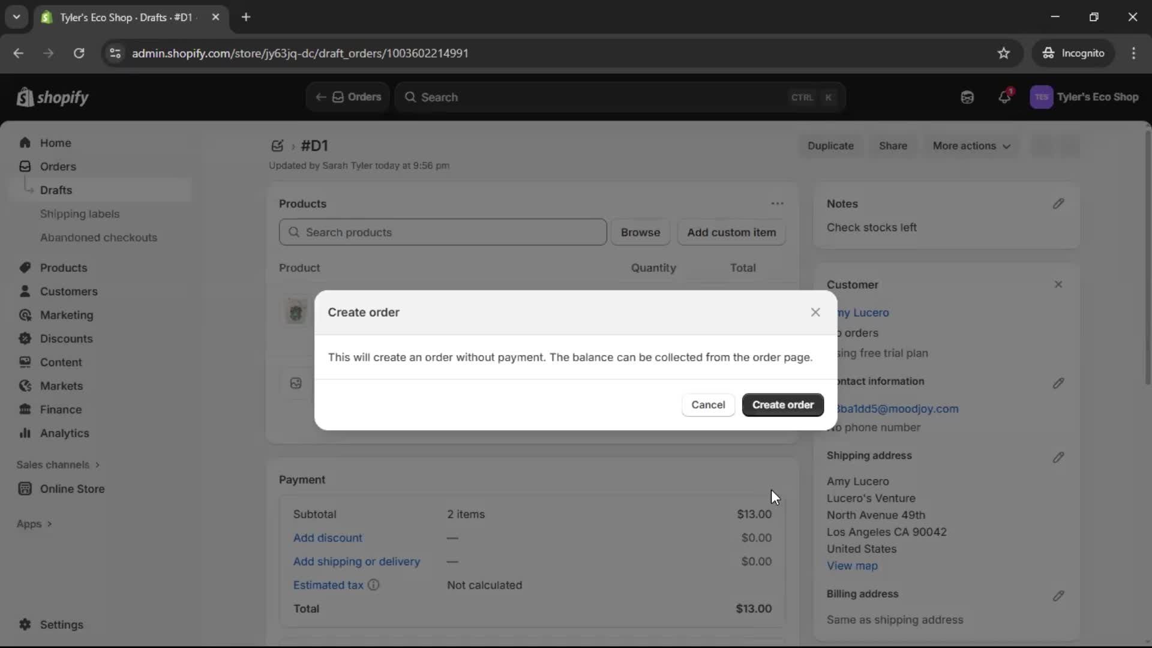1152x648 pixels.
Task: Edit contact information with the pencil icon
Action: click(1058, 384)
